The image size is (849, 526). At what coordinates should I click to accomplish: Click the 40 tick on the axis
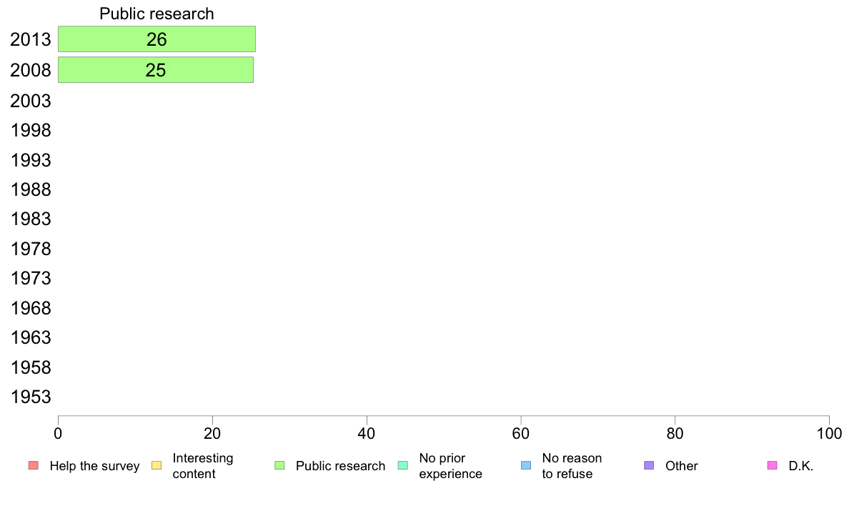click(x=367, y=433)
